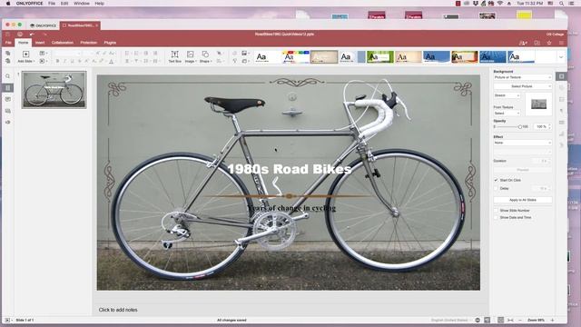Enable Show Date and Time checkbox

pyautogui.click(x=496, y=218)
